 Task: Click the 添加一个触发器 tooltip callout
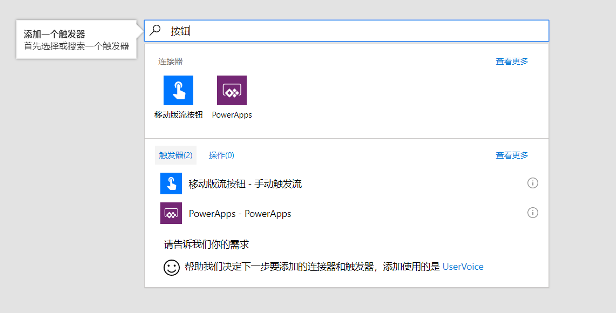pos(76,40)
